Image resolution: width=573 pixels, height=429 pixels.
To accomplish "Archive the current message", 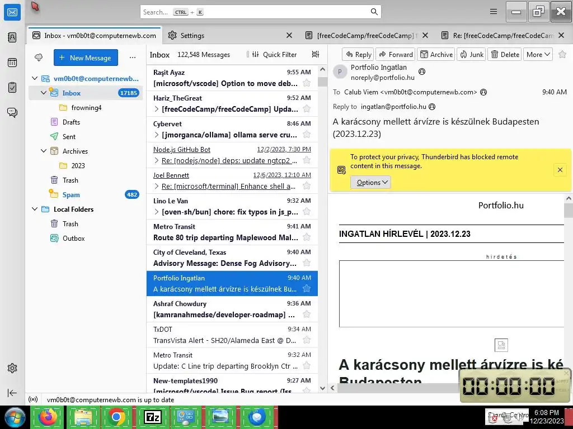I will click(x=436, y=54).
